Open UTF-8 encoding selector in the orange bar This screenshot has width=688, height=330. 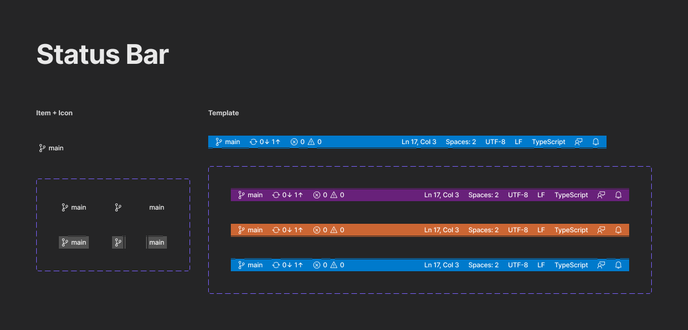[518, 230]
